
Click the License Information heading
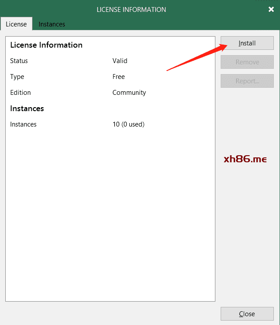tap(46, 45)
